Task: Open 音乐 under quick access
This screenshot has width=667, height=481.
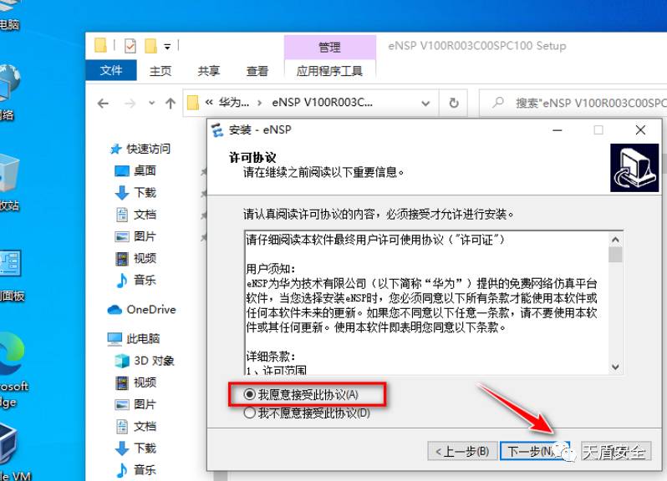Action: click(x=135, y=280)
